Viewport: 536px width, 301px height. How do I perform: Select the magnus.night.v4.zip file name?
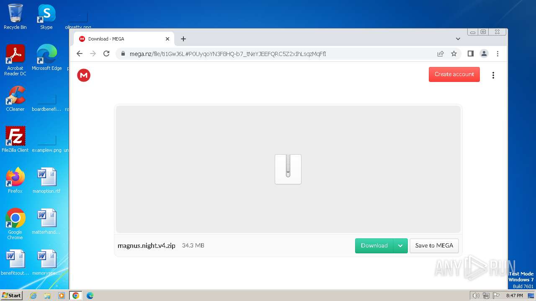147,246
